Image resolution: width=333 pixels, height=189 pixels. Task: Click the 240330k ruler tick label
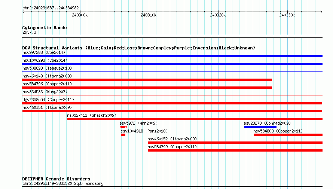[287, 15]
